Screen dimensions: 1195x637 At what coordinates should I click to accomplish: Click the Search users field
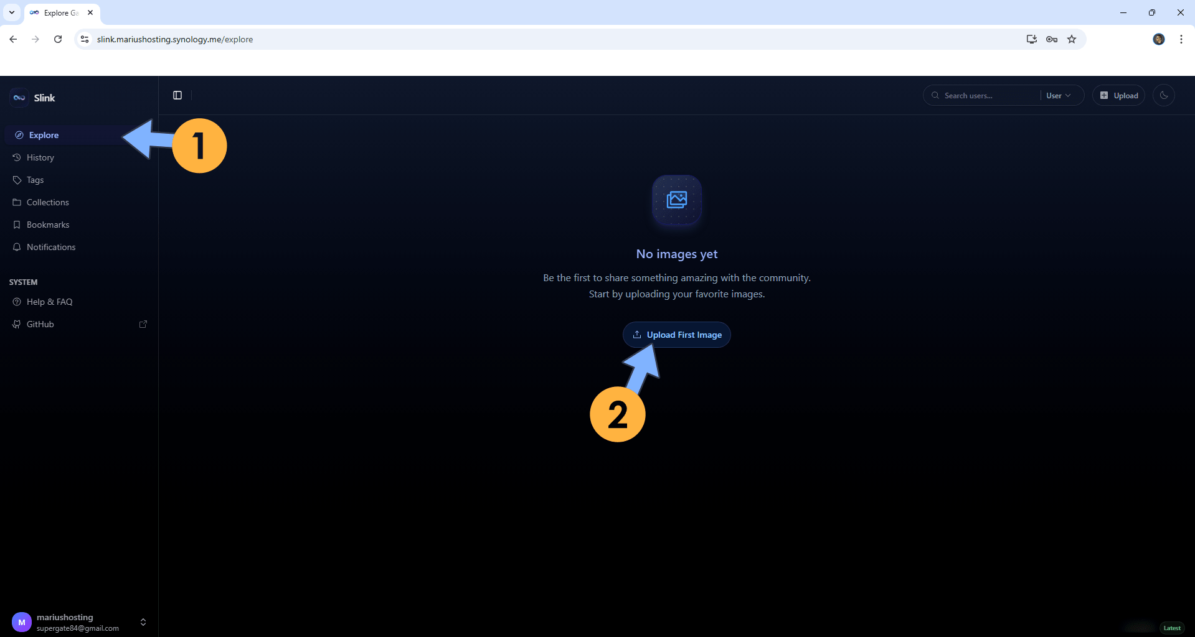click(981, 95)
